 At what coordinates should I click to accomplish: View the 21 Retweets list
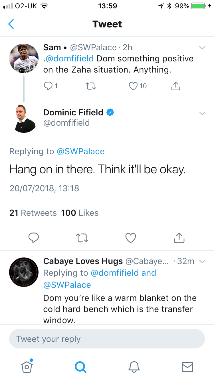tap(33, 213)
